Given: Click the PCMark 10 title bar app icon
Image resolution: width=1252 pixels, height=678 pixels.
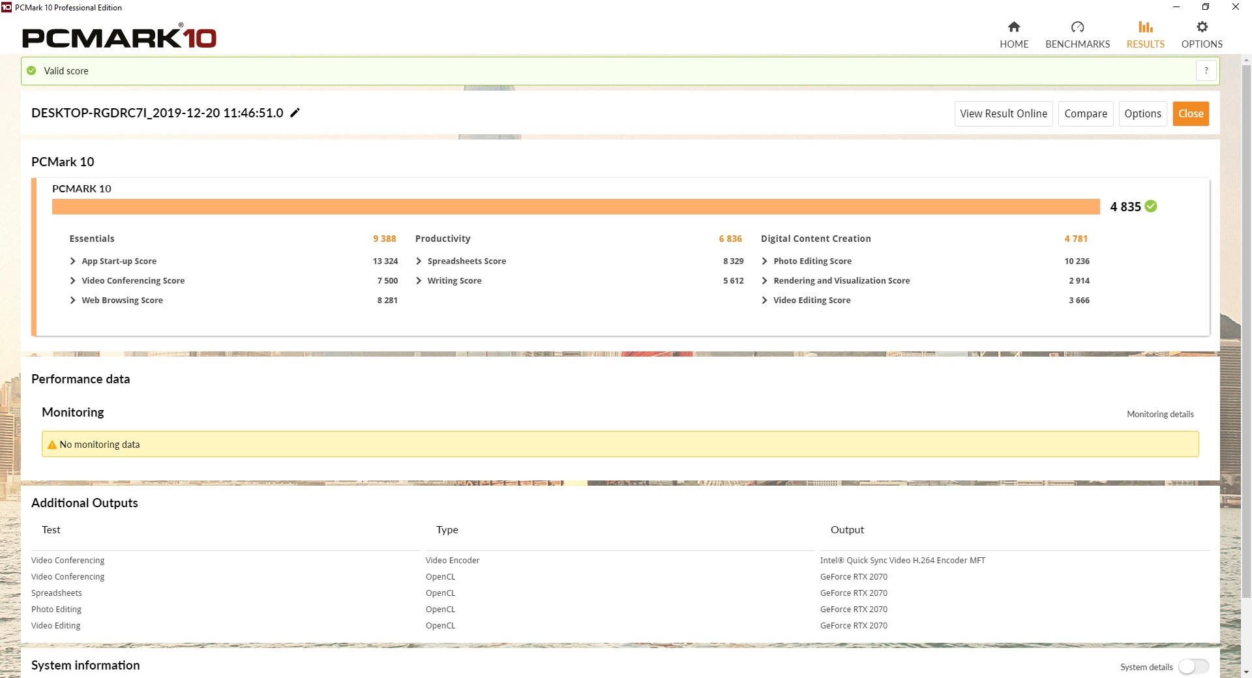Looking at the screenshot, I should pyautogui.click(x=7, y=7).
